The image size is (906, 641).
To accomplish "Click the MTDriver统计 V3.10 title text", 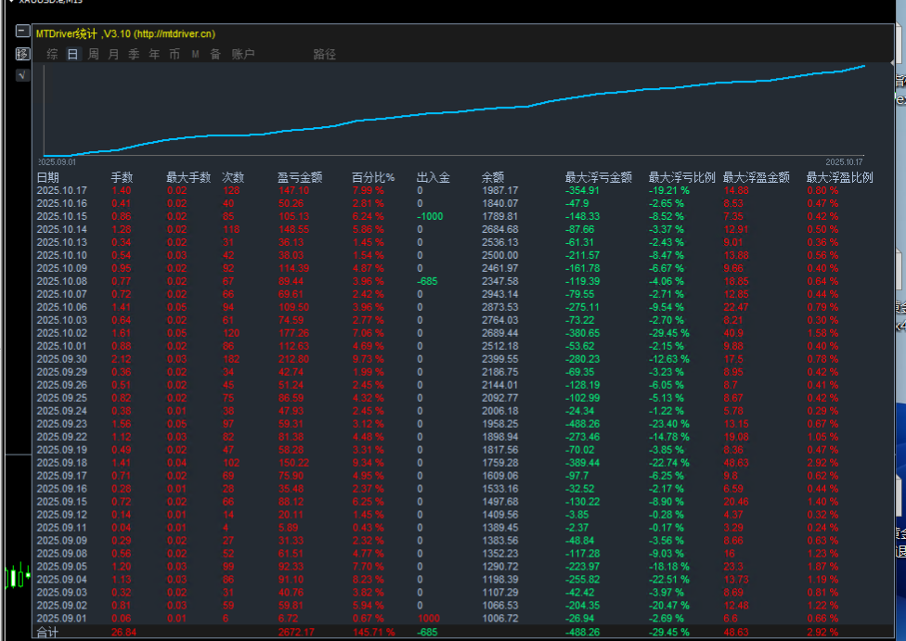I will click(126, 34).
